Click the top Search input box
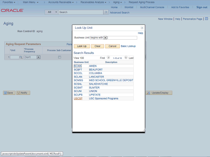This screenshot has height=157, width=210. (81, 12)
